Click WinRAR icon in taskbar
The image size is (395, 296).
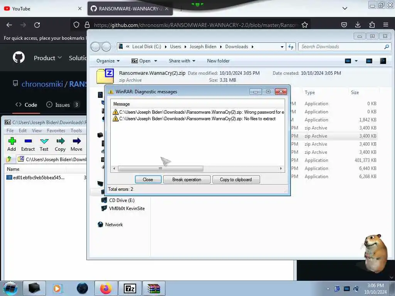click(x=154, y=288)
